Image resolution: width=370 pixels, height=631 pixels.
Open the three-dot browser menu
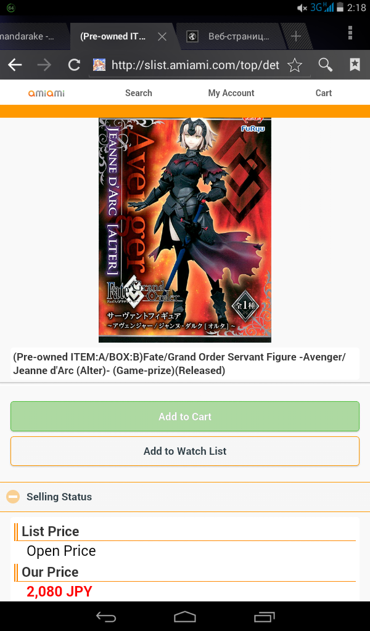pyautogui.click(x=350, y=33)
